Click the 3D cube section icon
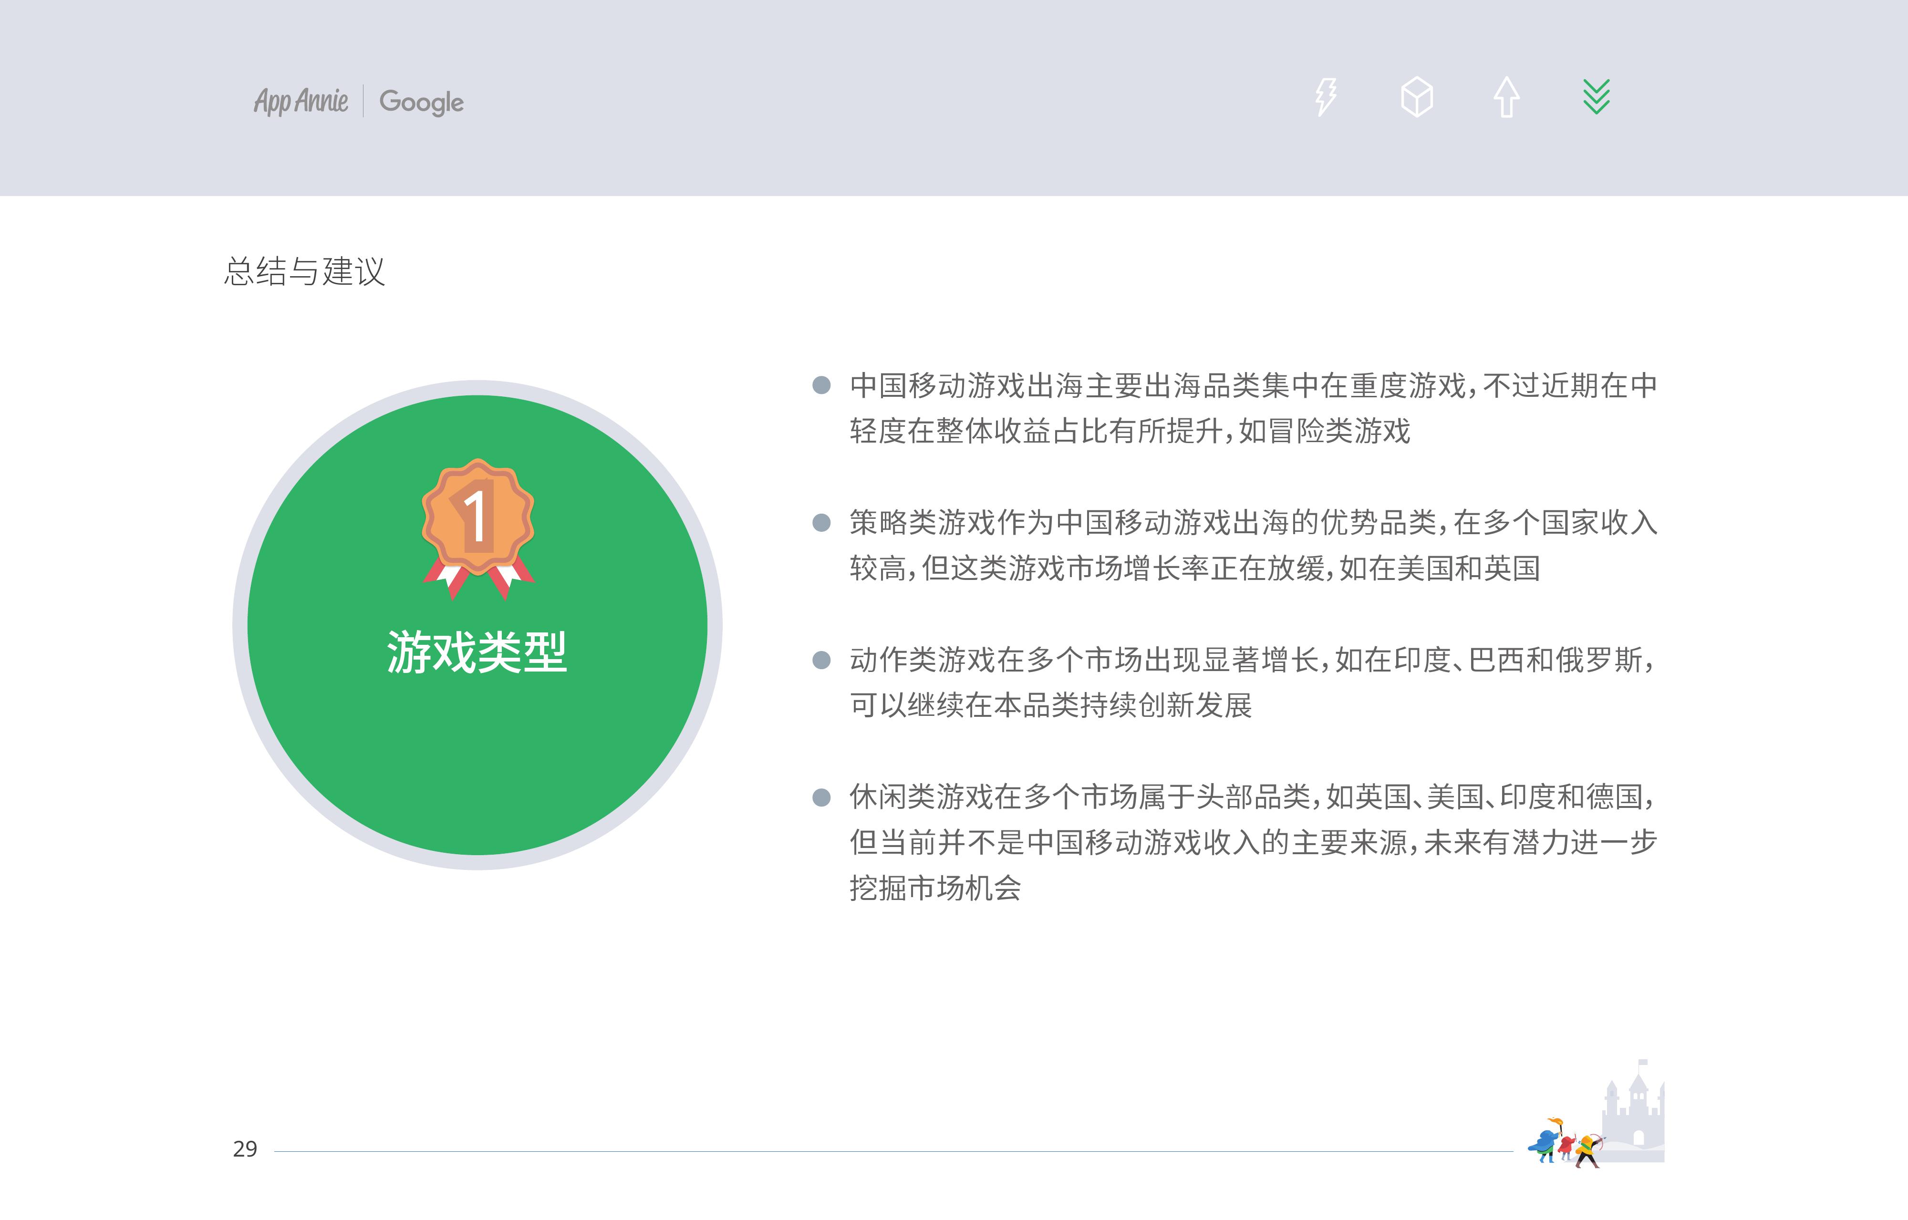 [1417, 97]
